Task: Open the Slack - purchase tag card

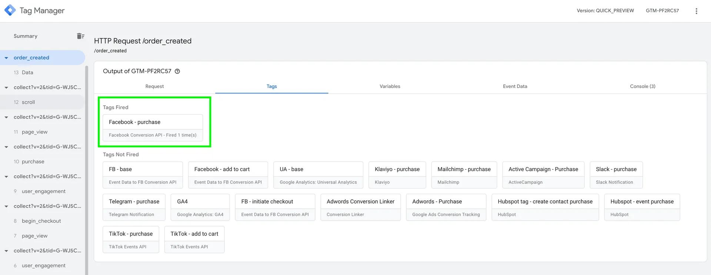Action: (616, 175)
